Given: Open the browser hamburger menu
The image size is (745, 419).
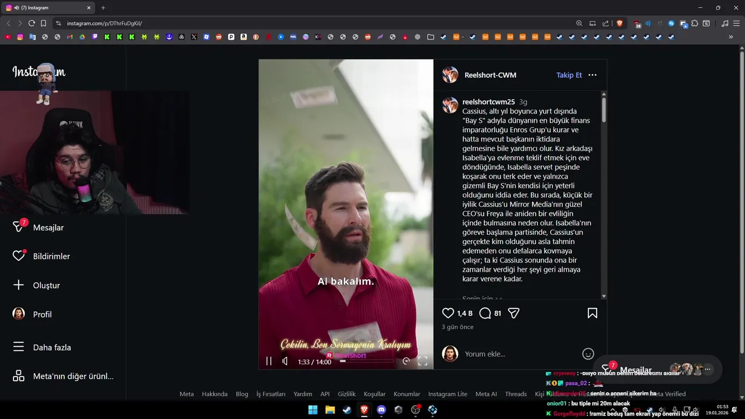Looking at the screenshot, I should 736,23.
